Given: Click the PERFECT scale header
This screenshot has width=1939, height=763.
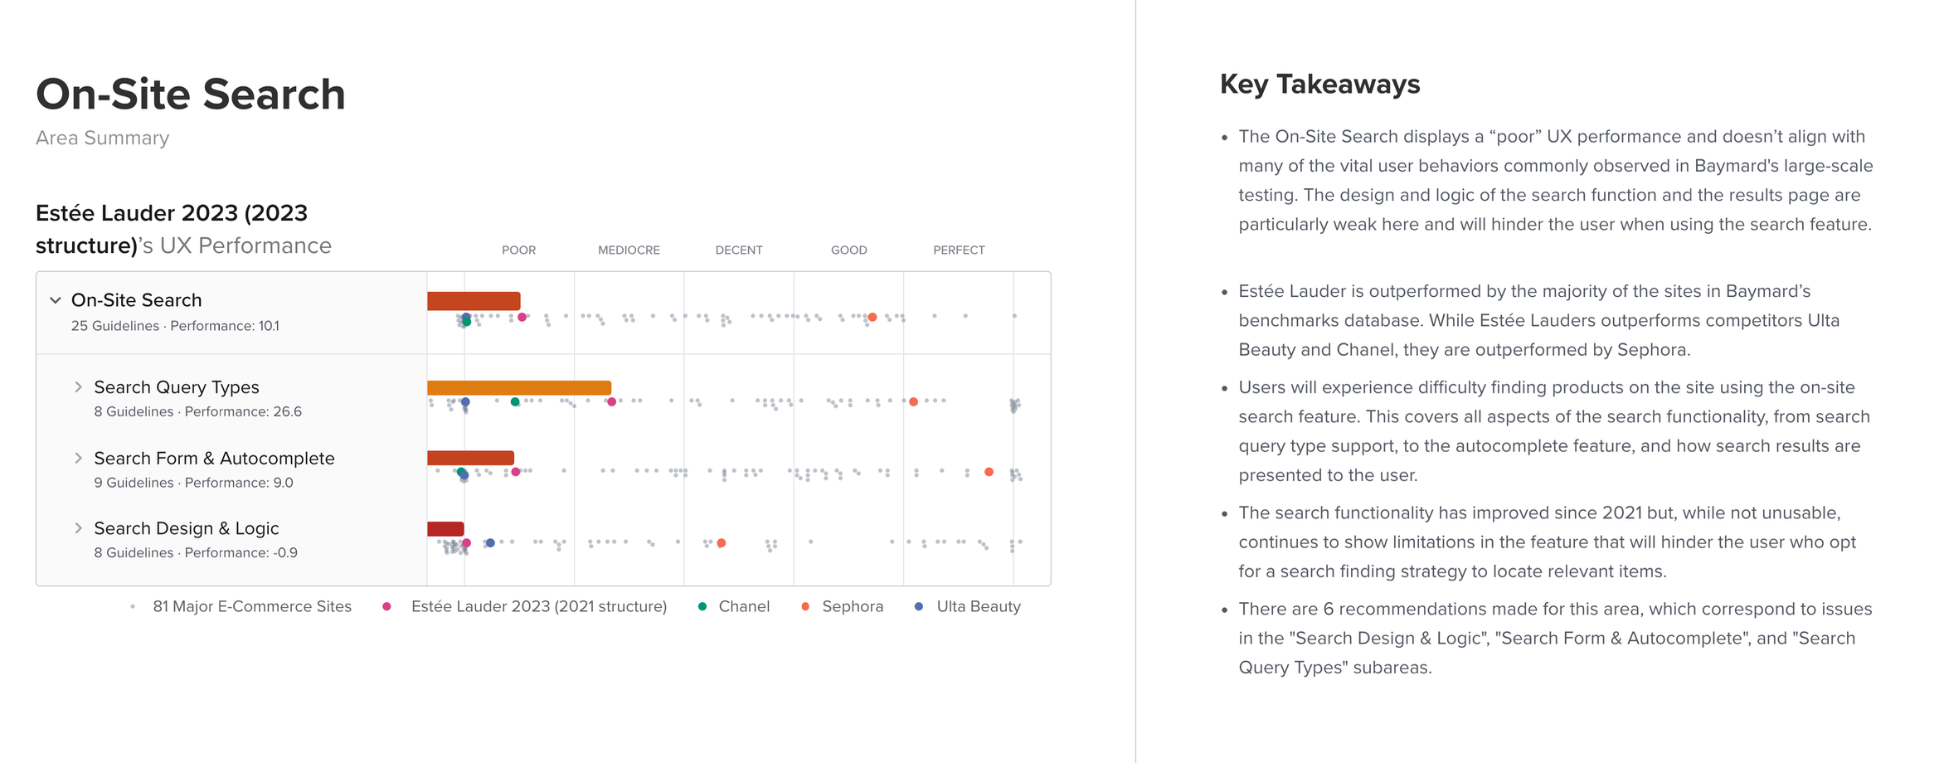Looking at the screenshot, I should [x=960, y=250].
